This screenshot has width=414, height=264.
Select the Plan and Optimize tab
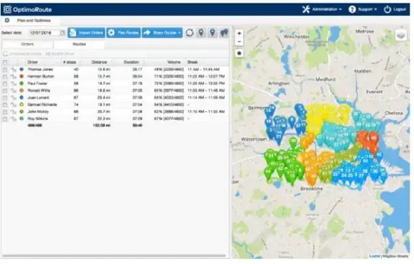point(34,20)
